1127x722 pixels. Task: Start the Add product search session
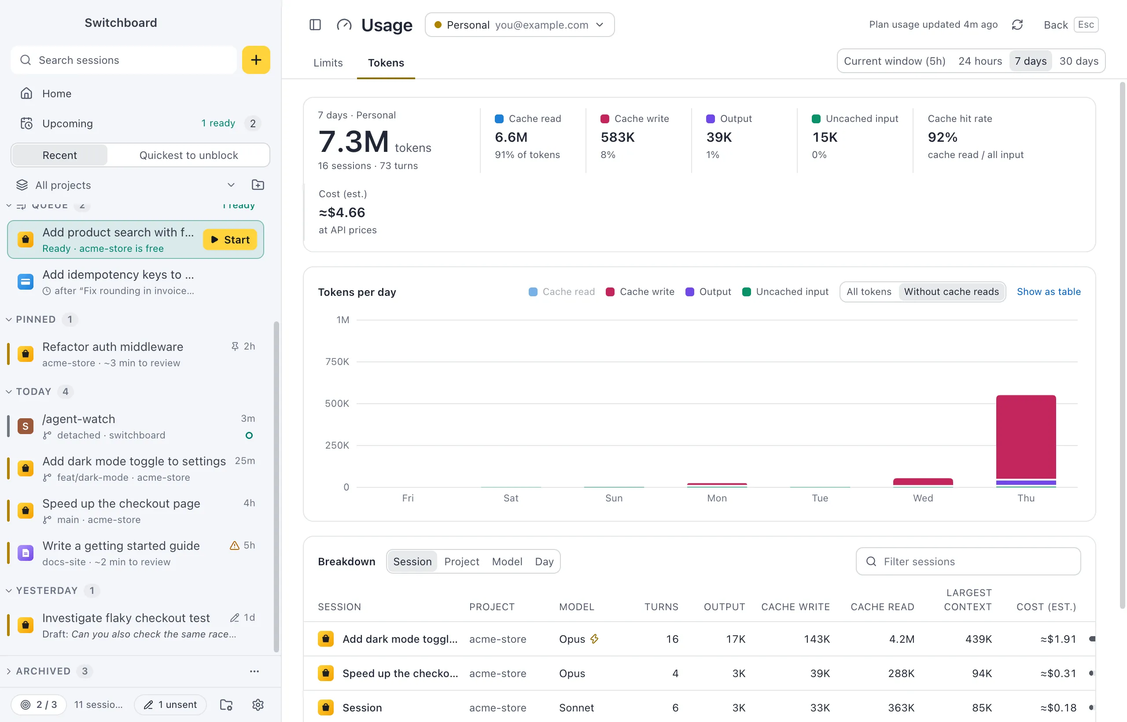(230, 239)
